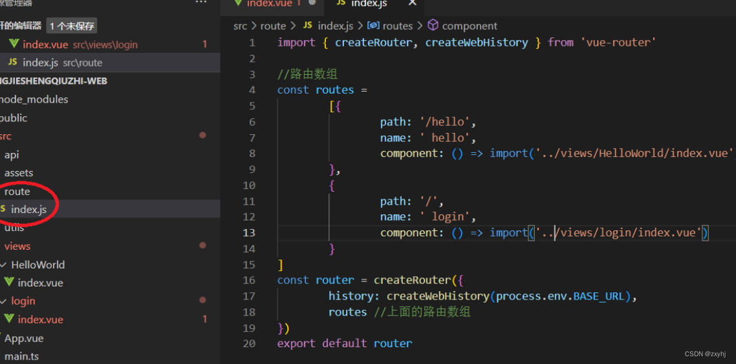Click the '1 个未保存' unsaved badge
The height and width of the screenshot is (364, 736).
[72, 26]
